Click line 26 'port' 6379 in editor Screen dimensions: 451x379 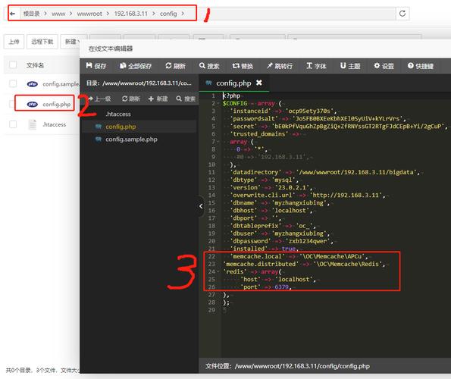266,287
